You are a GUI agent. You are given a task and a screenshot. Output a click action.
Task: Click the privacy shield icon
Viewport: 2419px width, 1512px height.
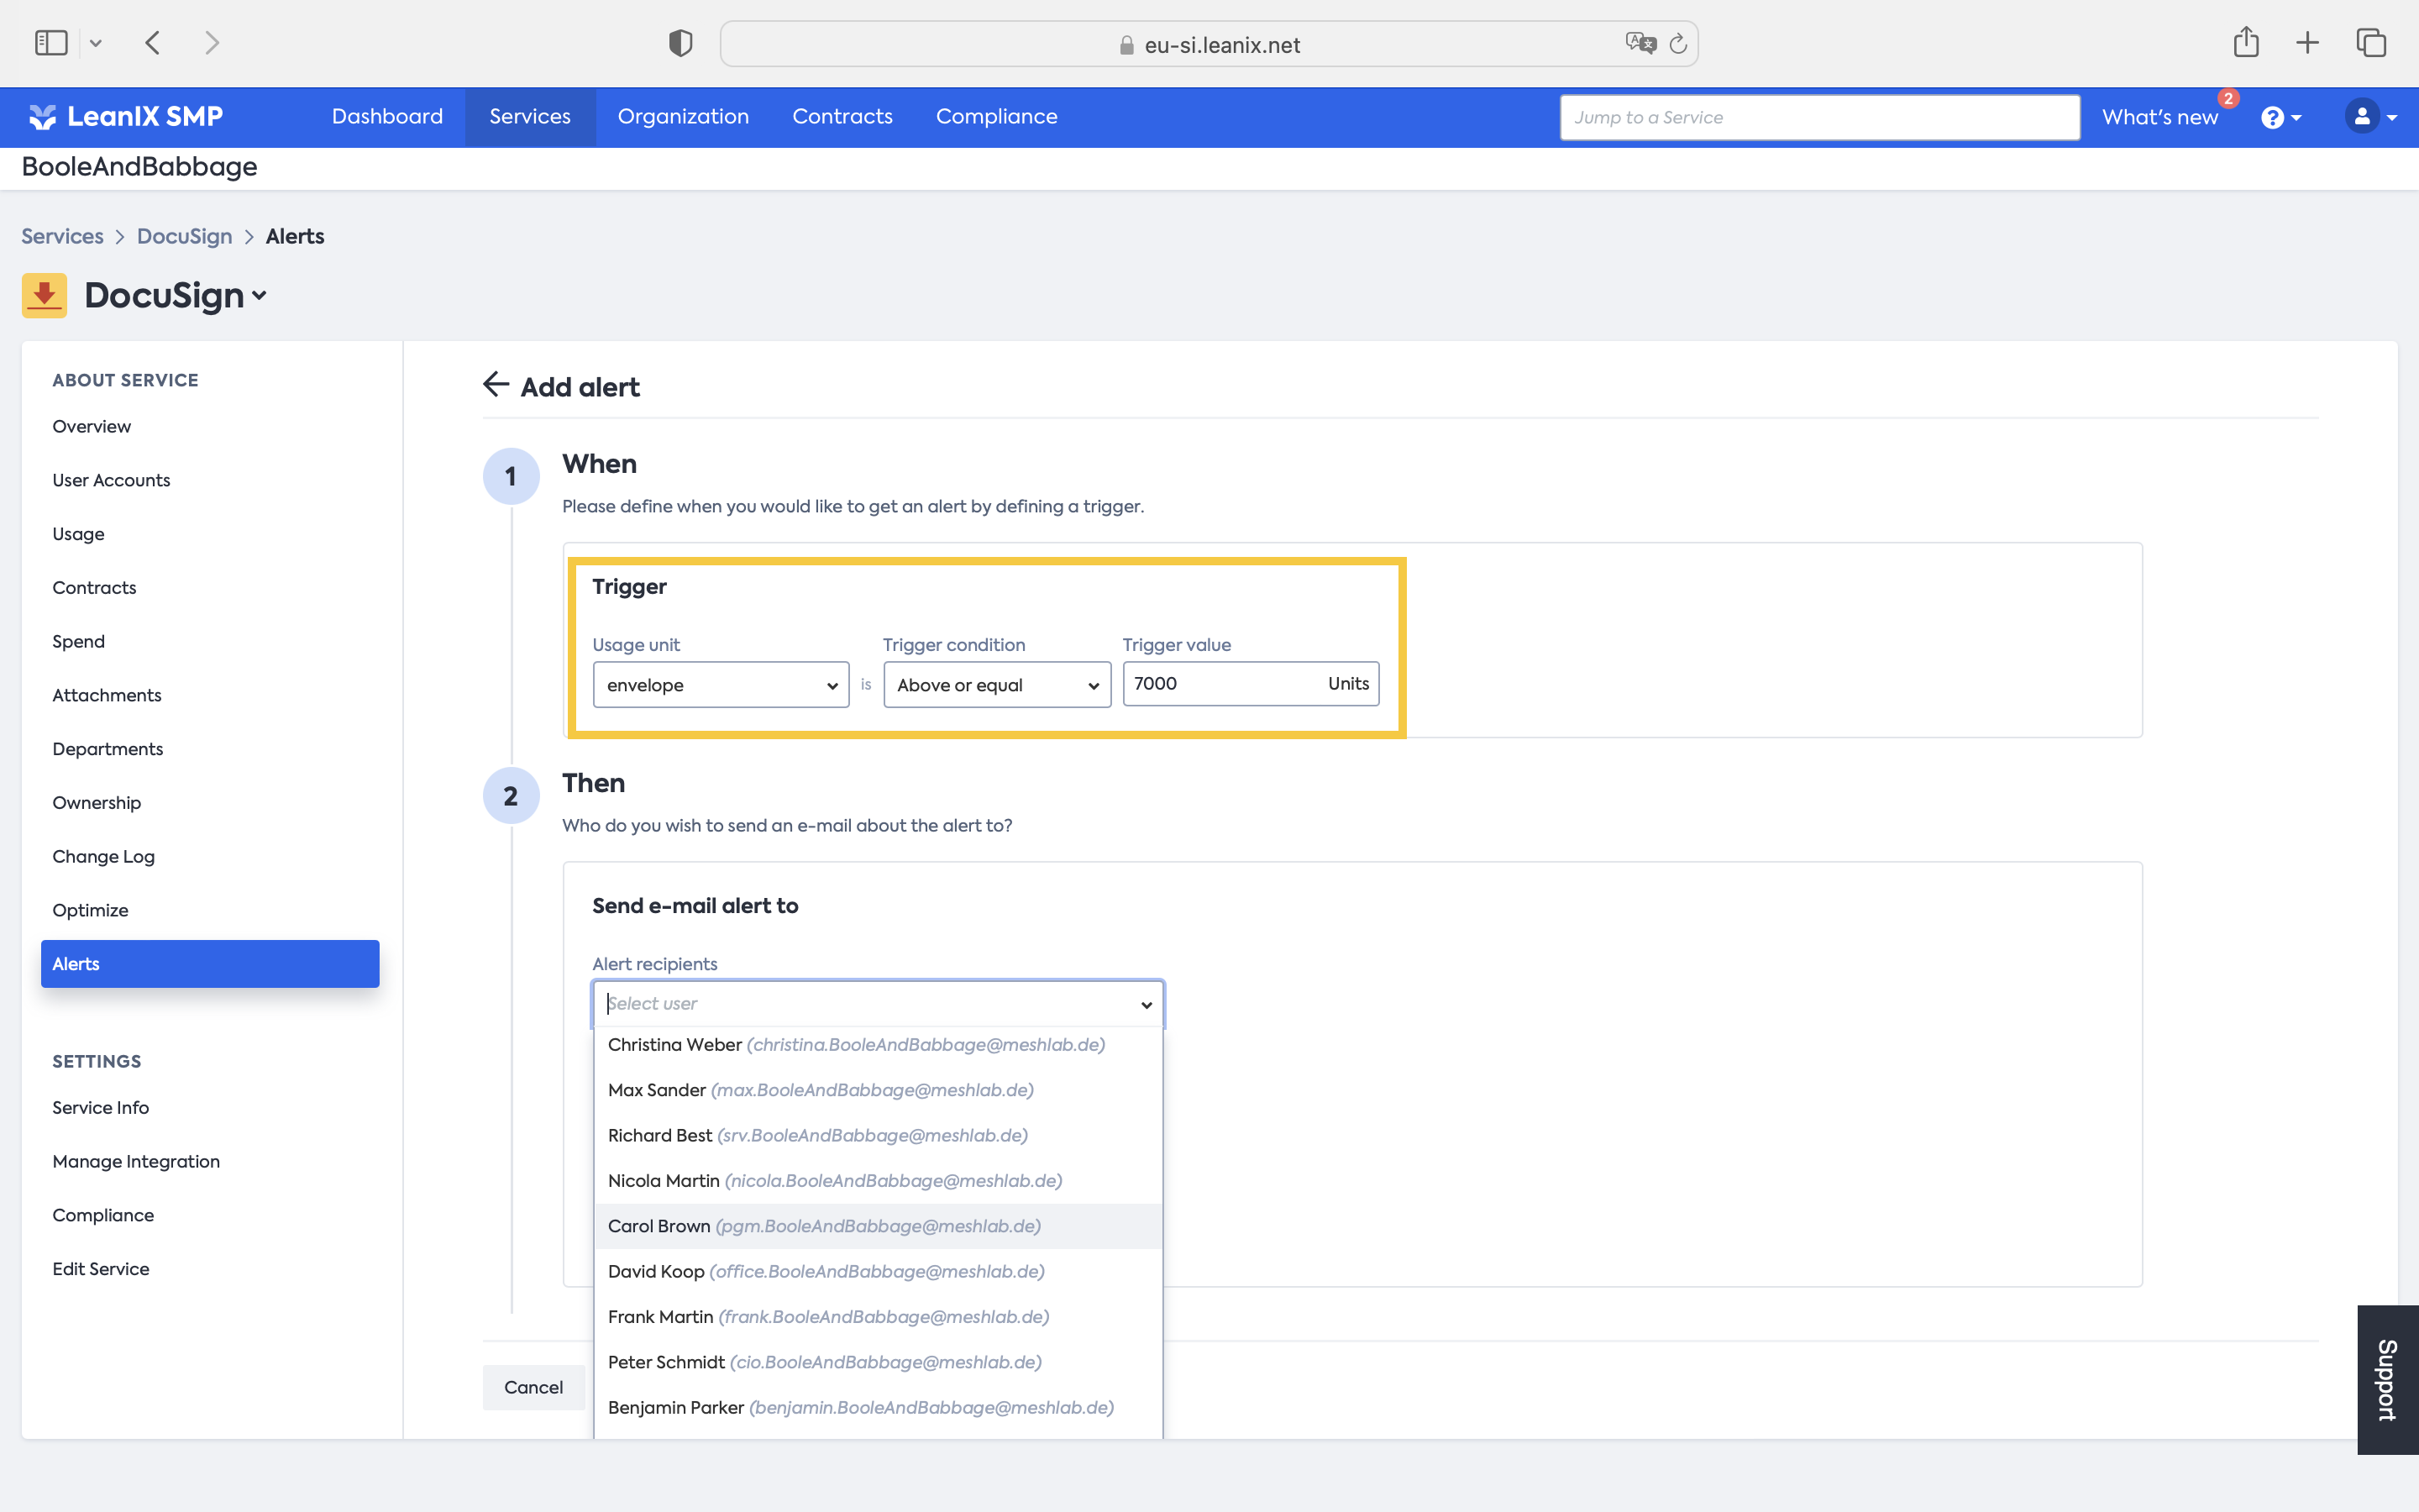pos(680,43)
